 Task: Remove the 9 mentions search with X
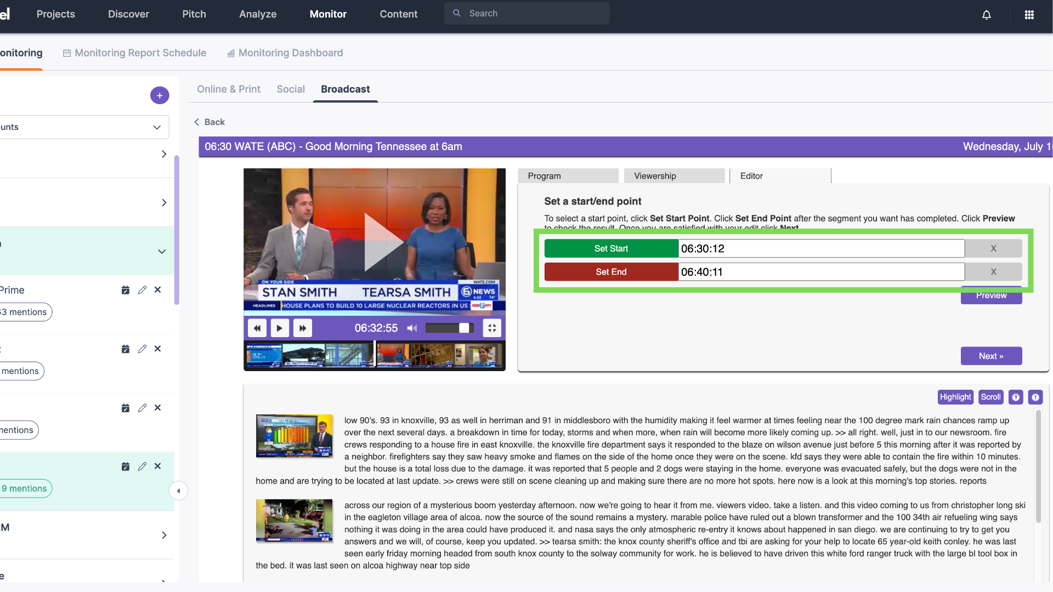pyautogui.click(x=157, y=466)
